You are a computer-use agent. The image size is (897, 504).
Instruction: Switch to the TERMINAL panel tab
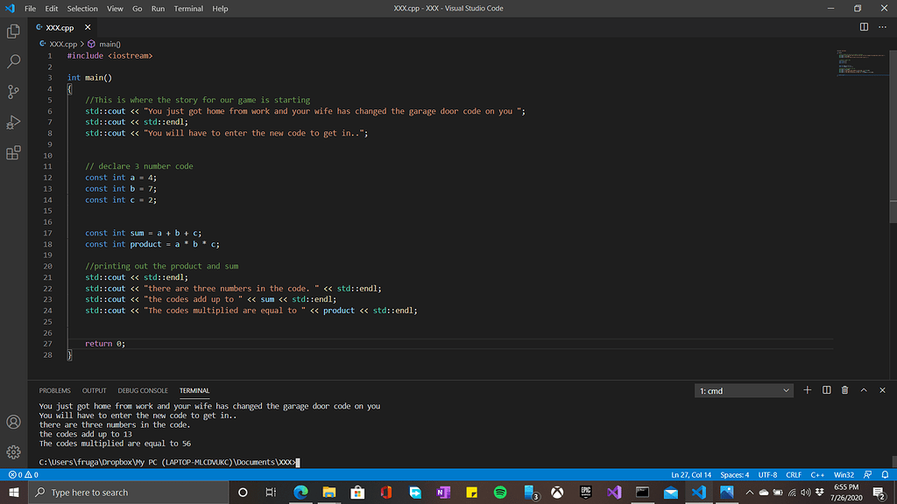pos(194,391)
